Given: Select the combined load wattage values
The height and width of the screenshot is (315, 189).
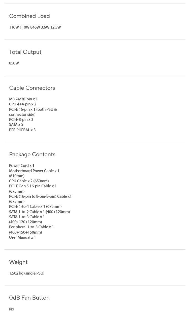Looking at the screenshot, I should pos(35,27).
